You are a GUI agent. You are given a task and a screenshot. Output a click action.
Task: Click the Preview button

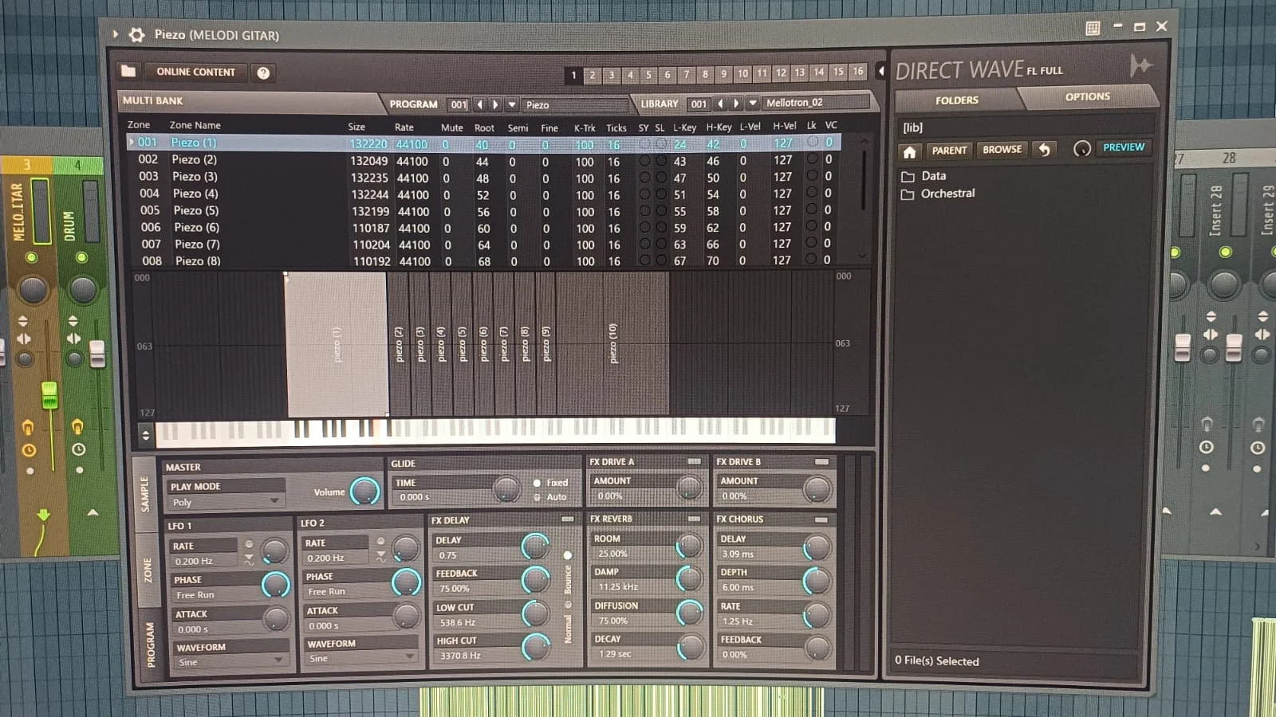click(1124, 147)
